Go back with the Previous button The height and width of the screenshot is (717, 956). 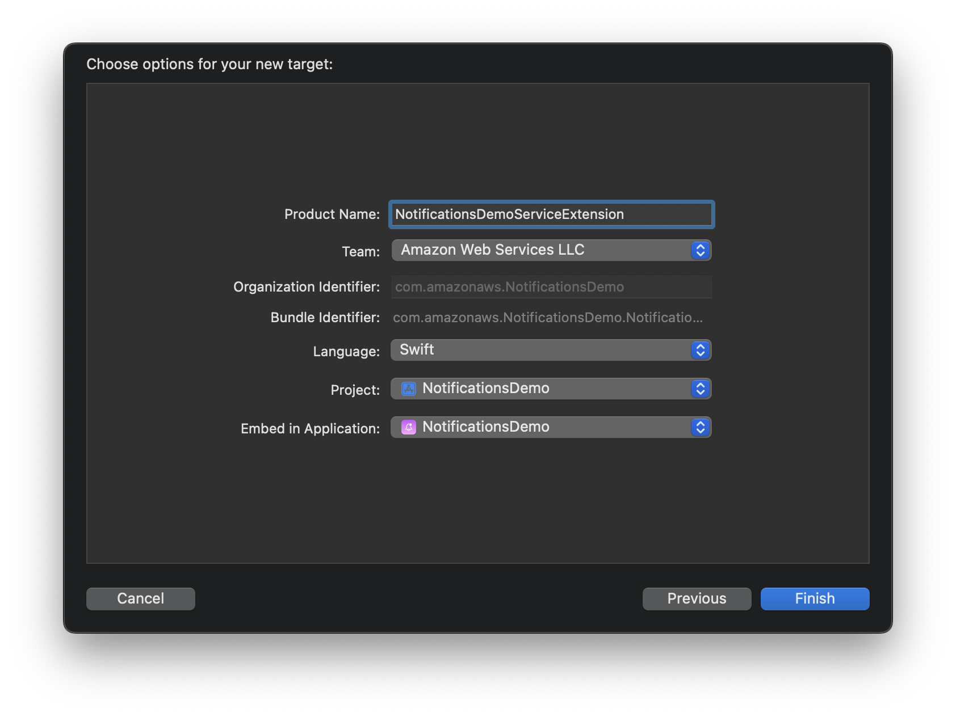pyautogui.click(x=697, y=599)
